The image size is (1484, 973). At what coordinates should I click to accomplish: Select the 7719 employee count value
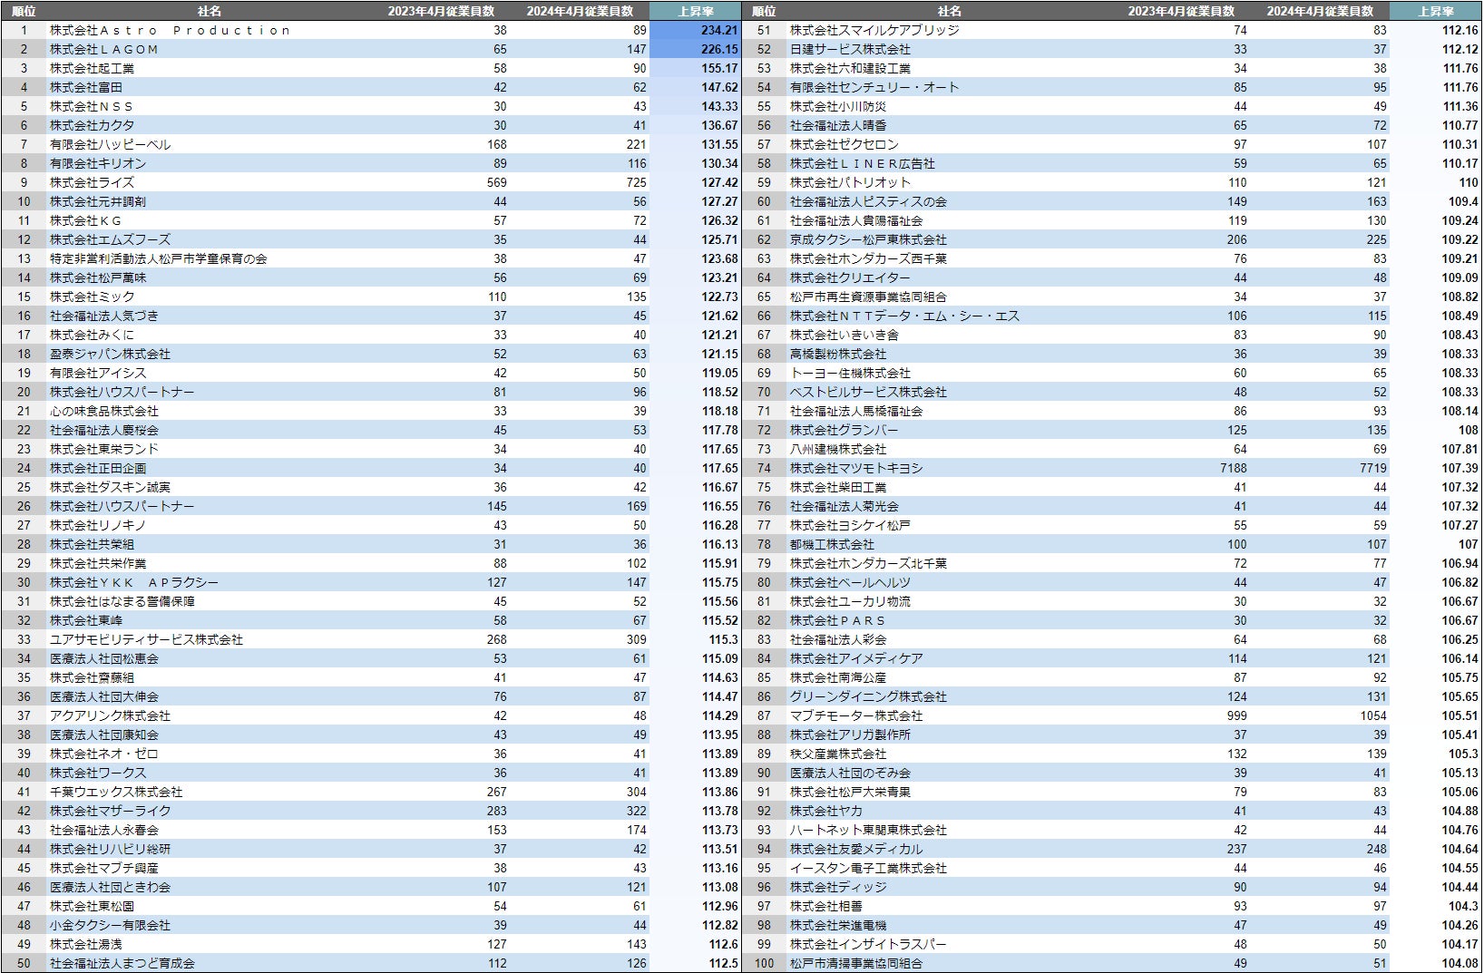1373,468
